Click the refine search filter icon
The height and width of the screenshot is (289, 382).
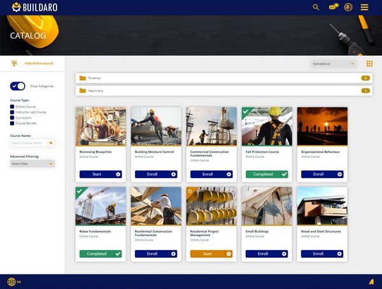14,64
